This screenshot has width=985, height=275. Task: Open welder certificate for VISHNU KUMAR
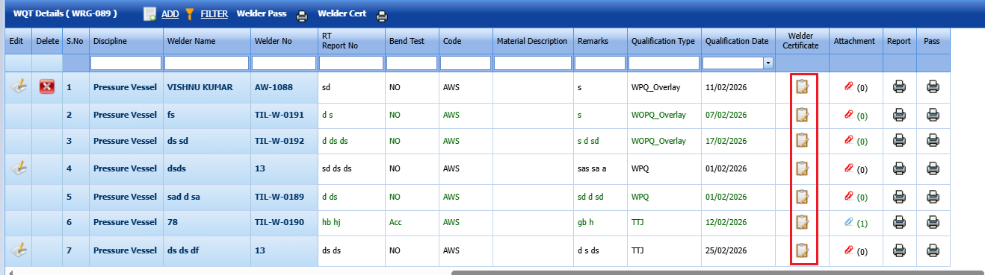[803, 87]
